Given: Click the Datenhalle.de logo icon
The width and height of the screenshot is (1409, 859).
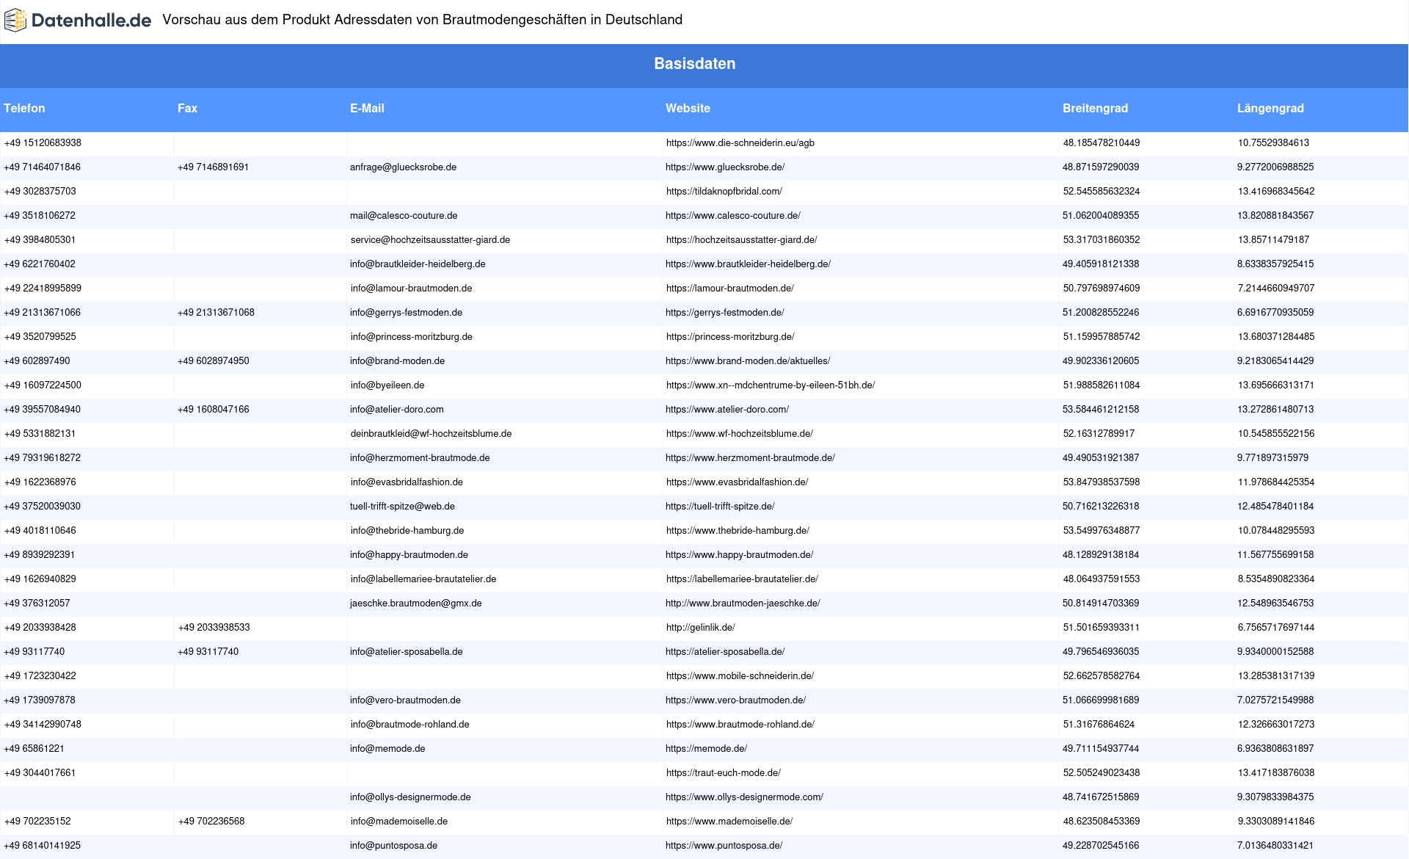Looking at the screenshot, I should tap(15, 21).
